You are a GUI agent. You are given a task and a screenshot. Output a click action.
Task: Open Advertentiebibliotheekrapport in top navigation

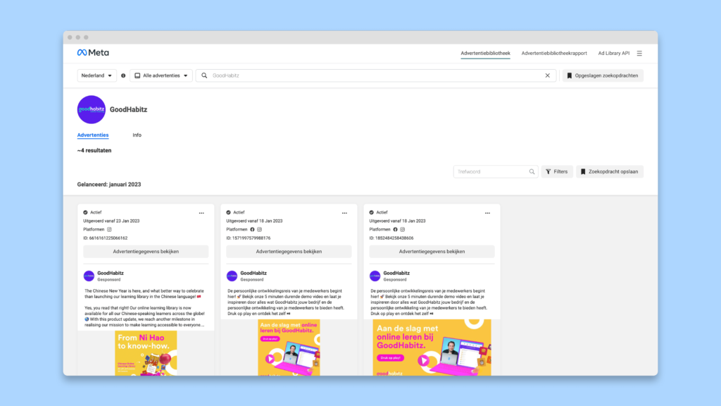pyautogui.click(x=554, y=54)
